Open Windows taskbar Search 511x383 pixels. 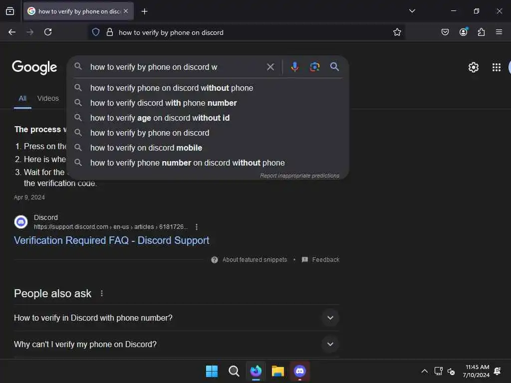coord(234,371)
